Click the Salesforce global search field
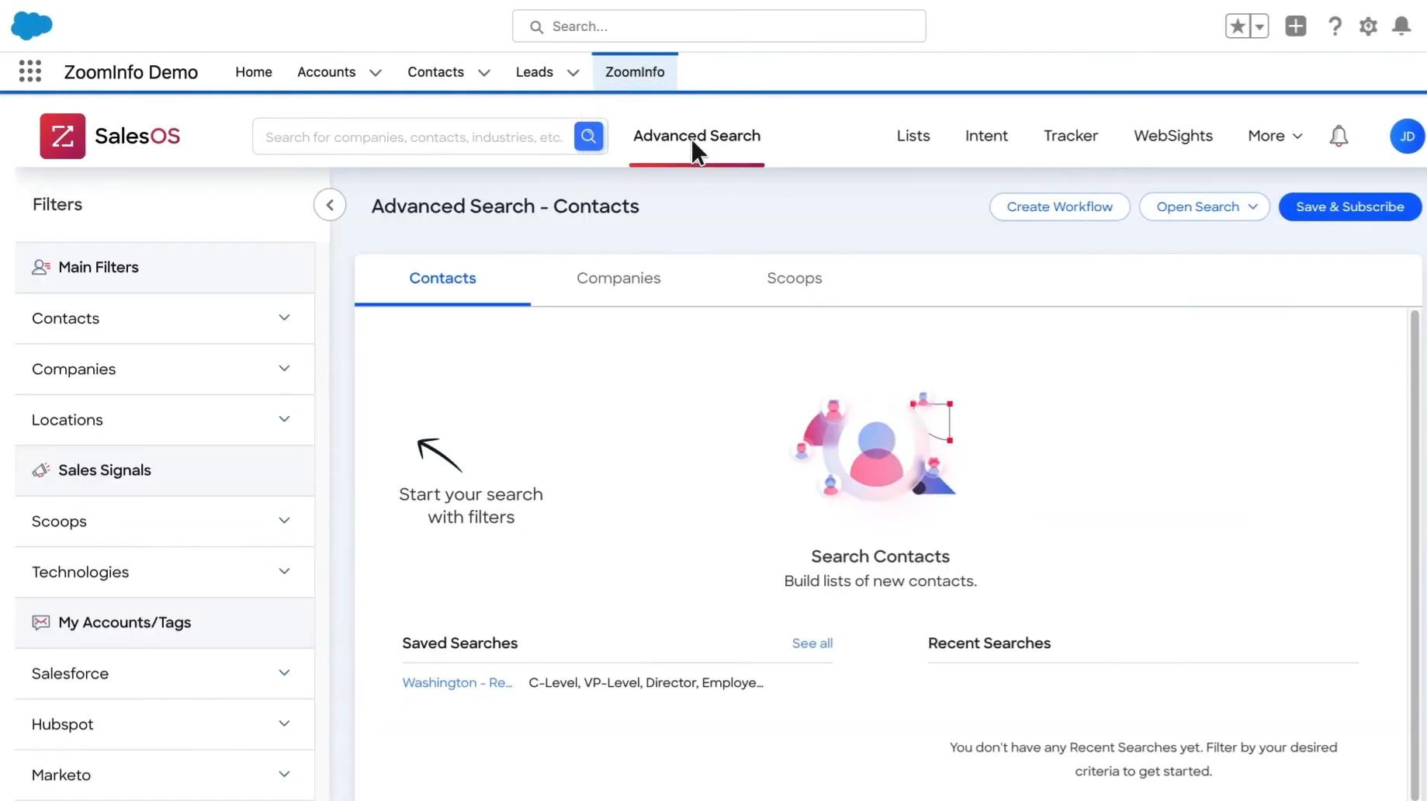Viewport: 1427px width, 801px height. tap(719, 26)
